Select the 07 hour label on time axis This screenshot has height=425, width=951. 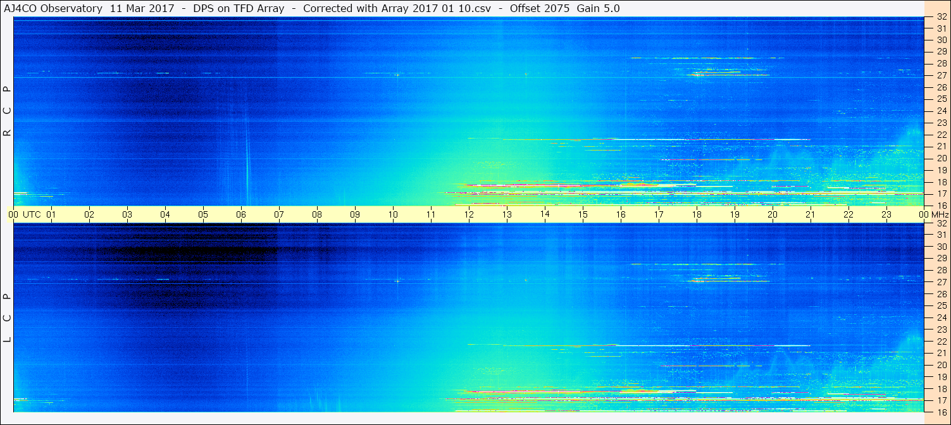(x=279, y=214)
